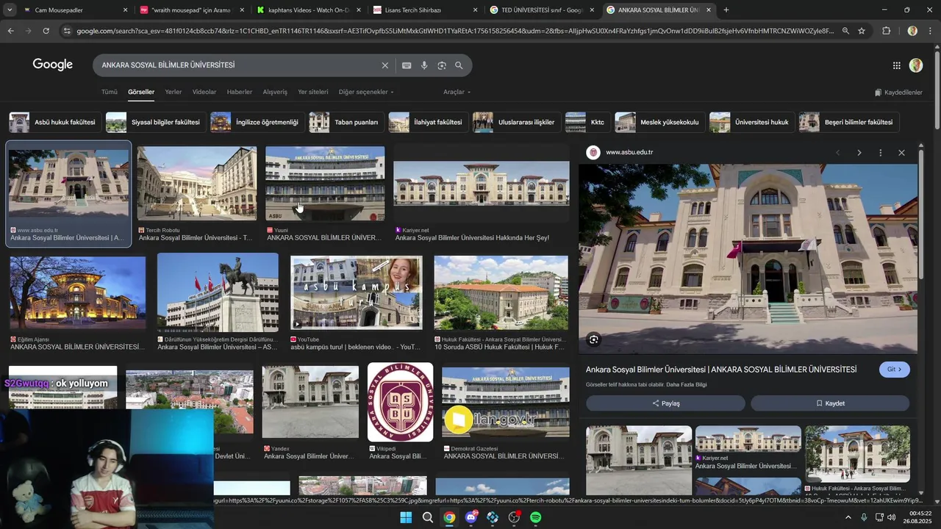
Task: Bookmark this page with the star icon
Action: (x=862, y=31)
